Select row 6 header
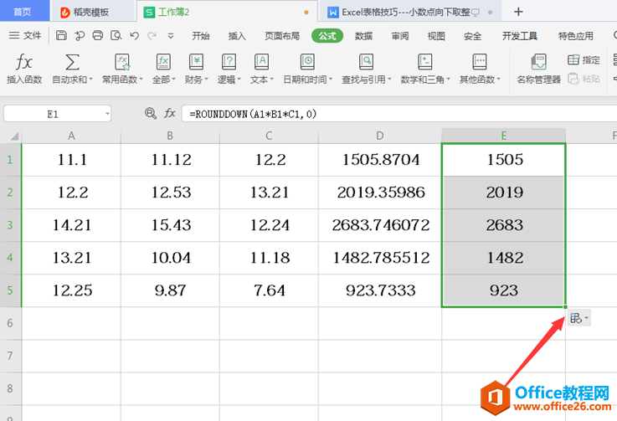Image resolution: width=617 pixels, height=421 pixels. coord(10,323)
